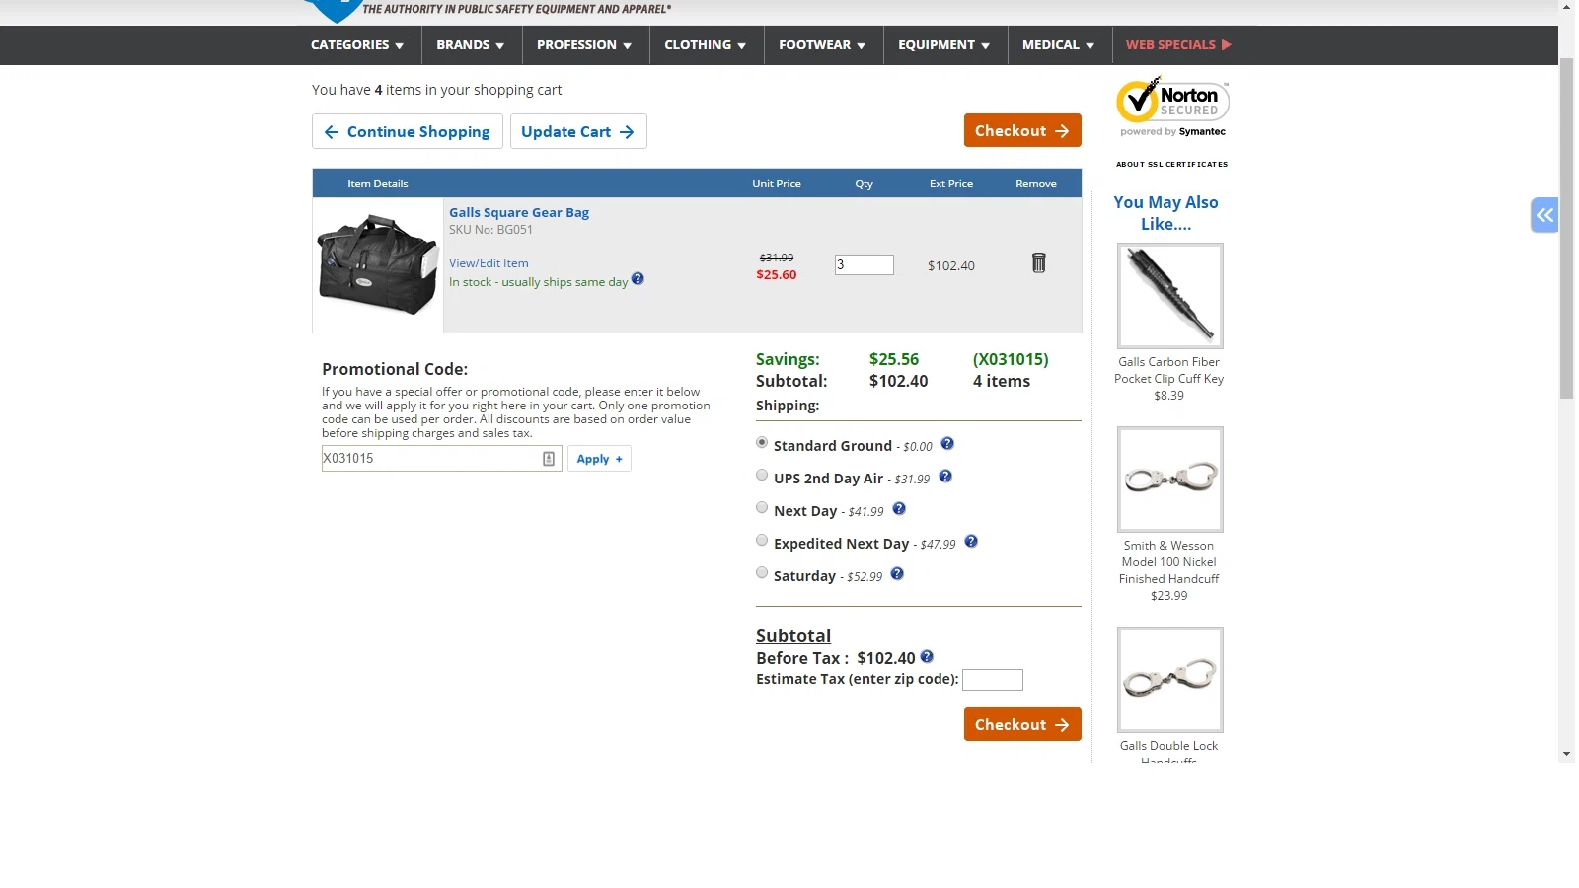This screenshot has height=888, width=1579.
Task: Open the Brands dropdown menu
Action: point(471,45)
